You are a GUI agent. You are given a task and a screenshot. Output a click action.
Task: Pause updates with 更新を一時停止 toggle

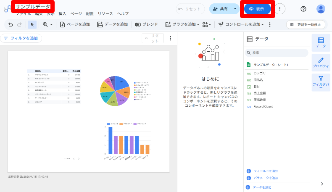click(x=306, y=24)
